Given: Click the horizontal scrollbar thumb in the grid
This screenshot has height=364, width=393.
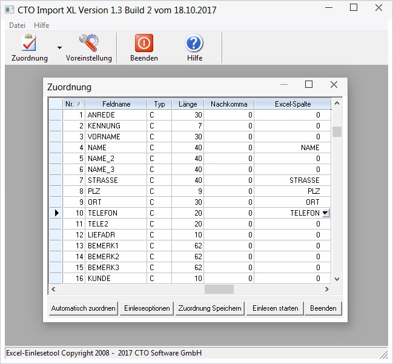Looking at the screenshot, I should 219,290.
